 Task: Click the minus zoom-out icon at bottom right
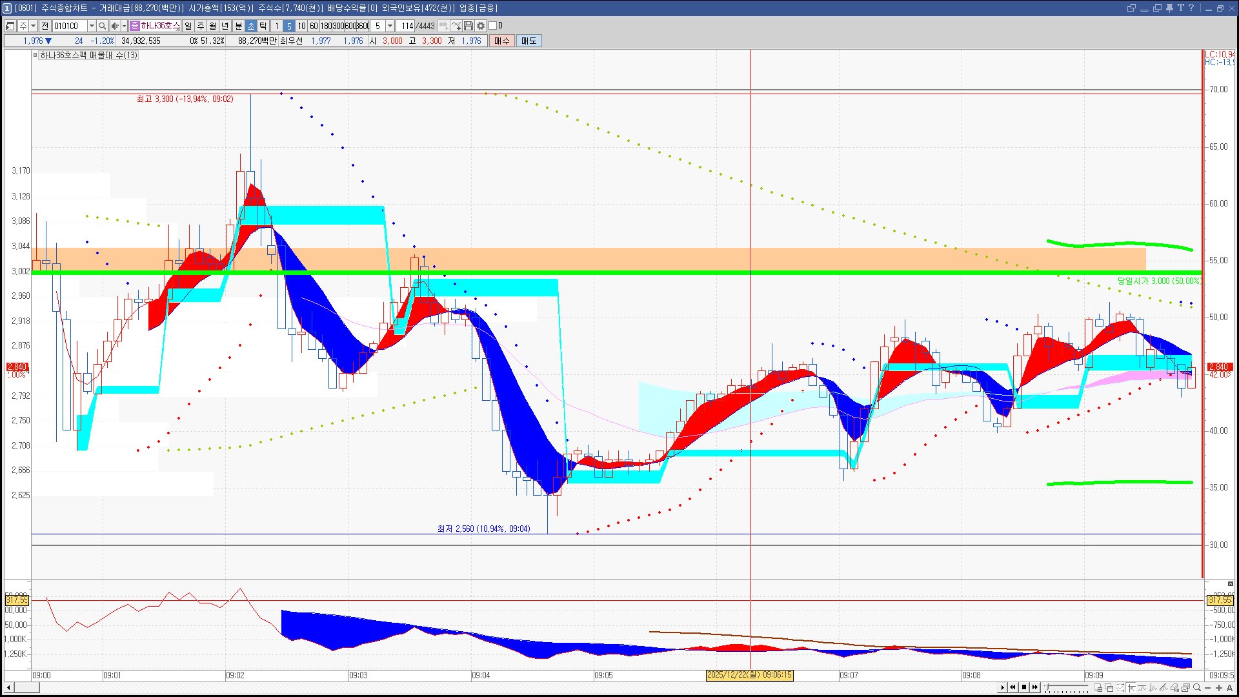pos(1208,688)
